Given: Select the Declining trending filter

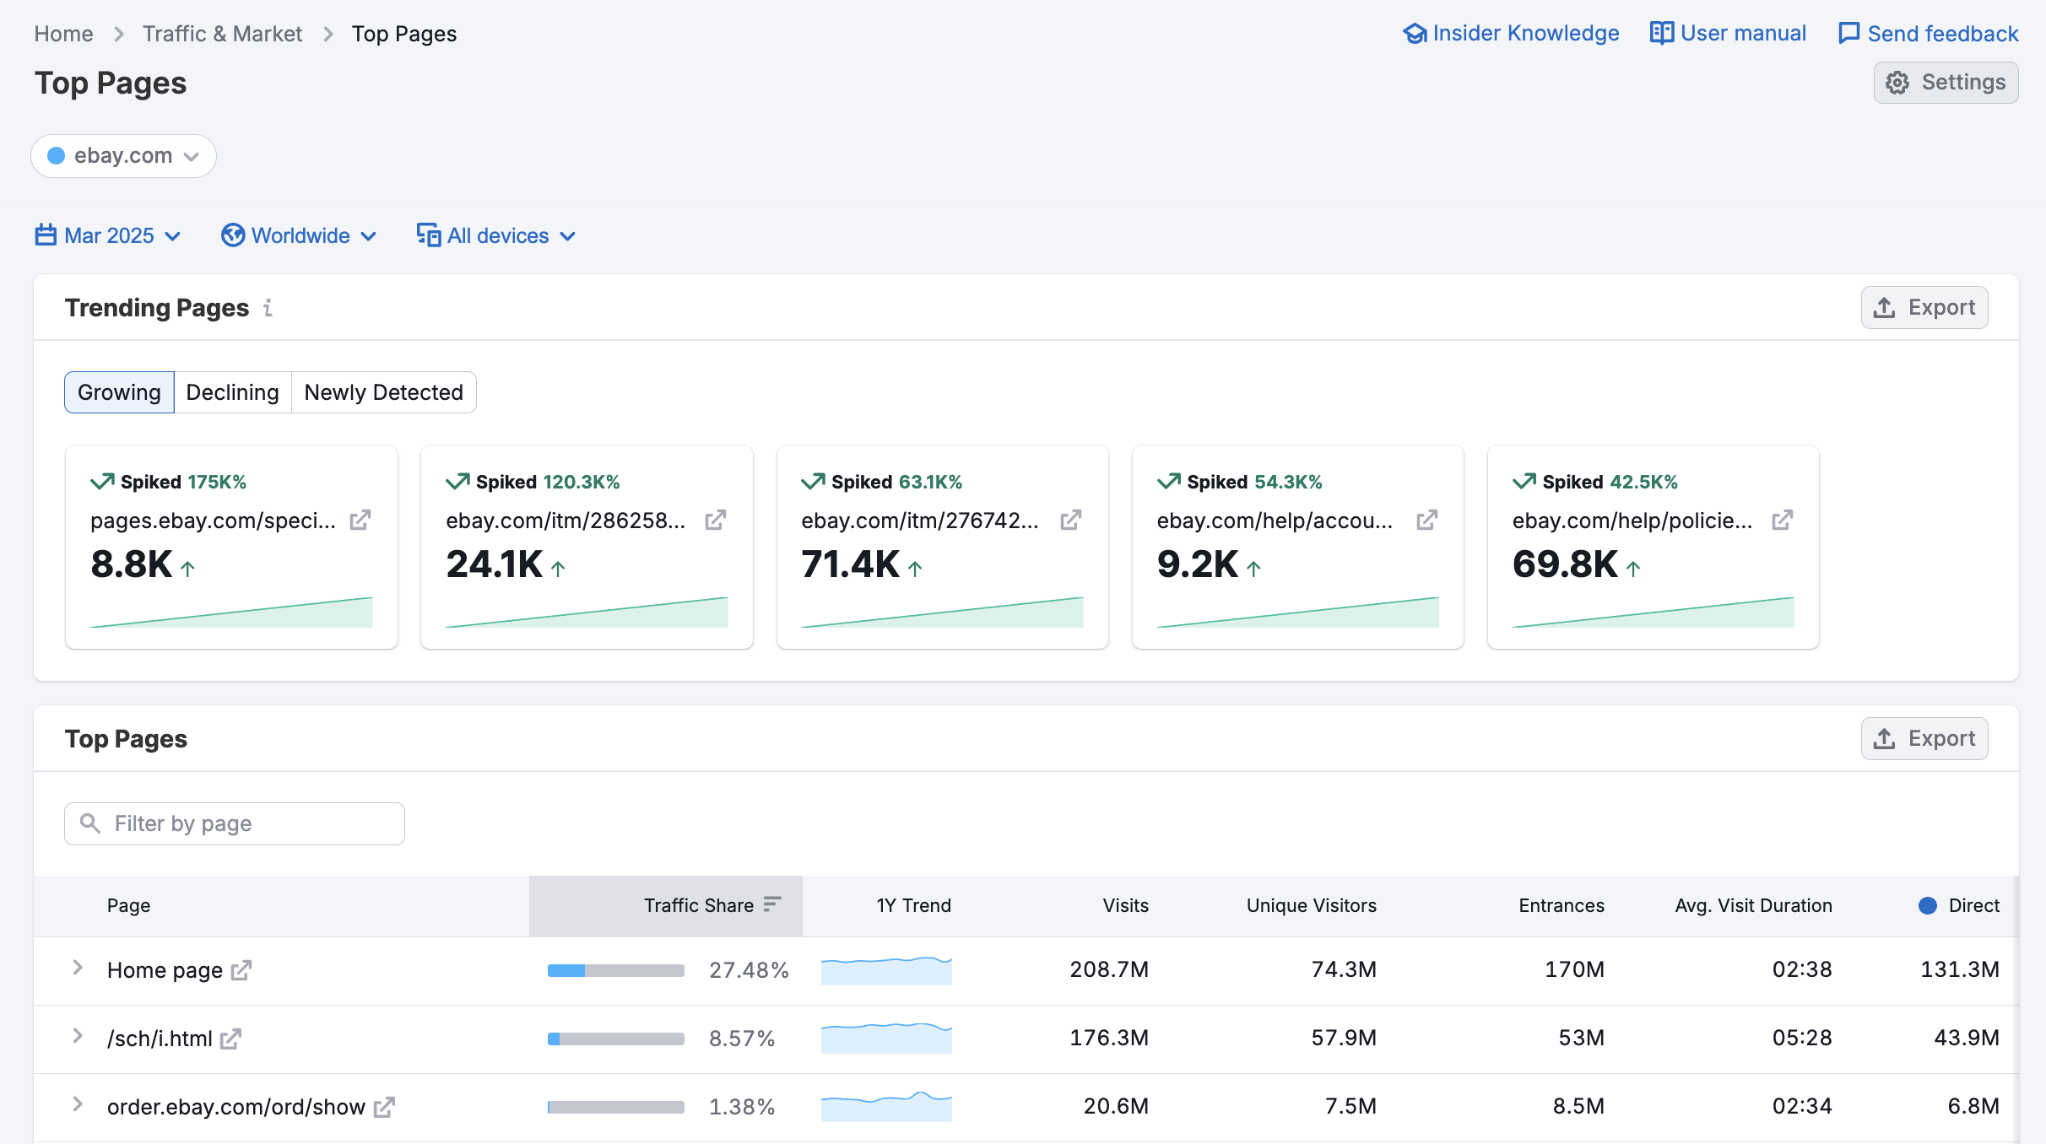Looking at the screenshot, I should point(232,392).
